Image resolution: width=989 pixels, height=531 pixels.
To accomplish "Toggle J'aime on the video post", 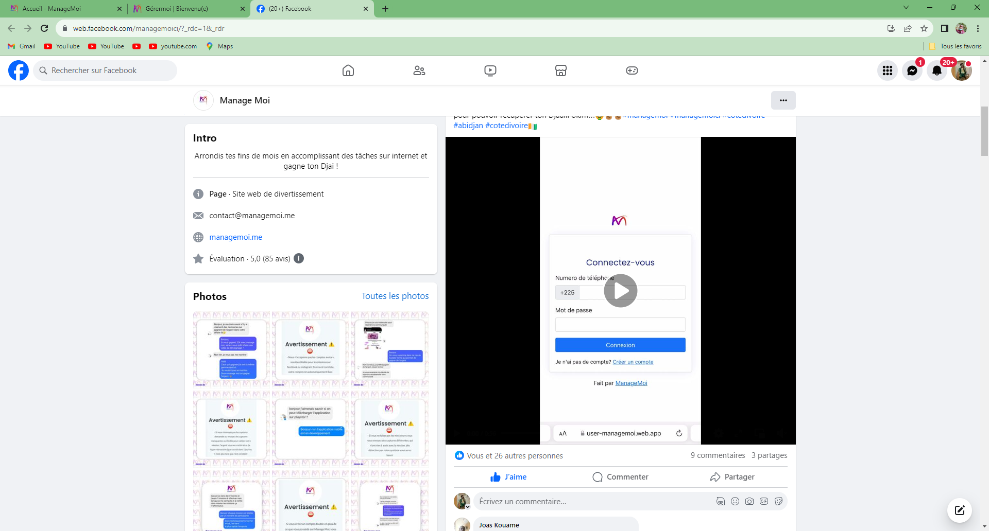I will [508, 477].
